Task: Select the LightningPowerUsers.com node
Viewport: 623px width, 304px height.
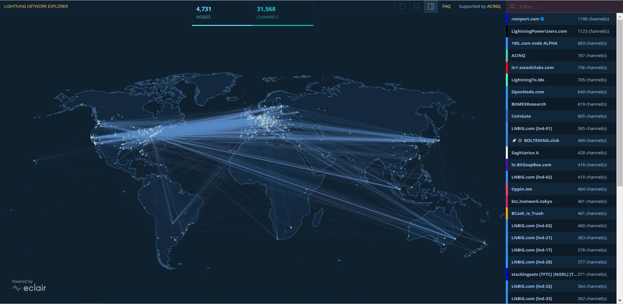Action: 561,31
